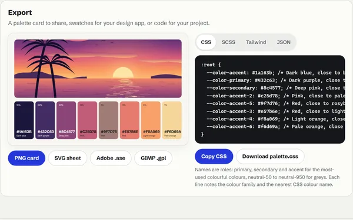Click the Export heading
353x220 pixels.
point(20,12)
